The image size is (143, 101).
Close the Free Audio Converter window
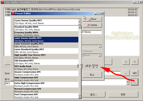141,2
